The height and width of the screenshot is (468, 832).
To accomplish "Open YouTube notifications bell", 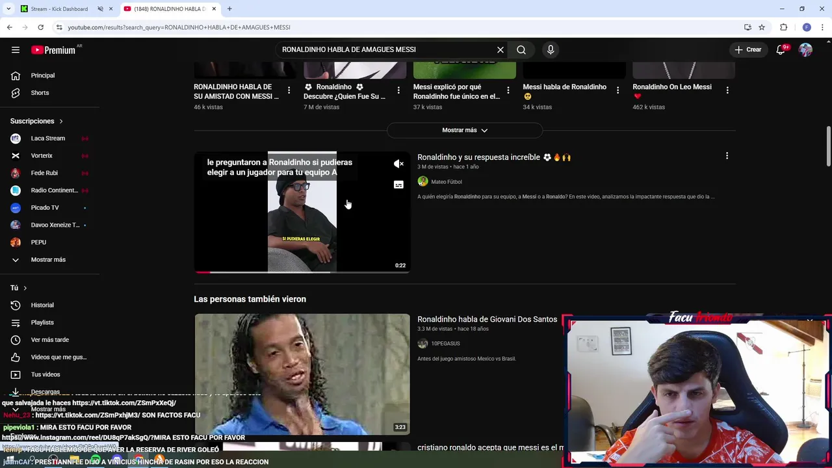I will (781, 49).
